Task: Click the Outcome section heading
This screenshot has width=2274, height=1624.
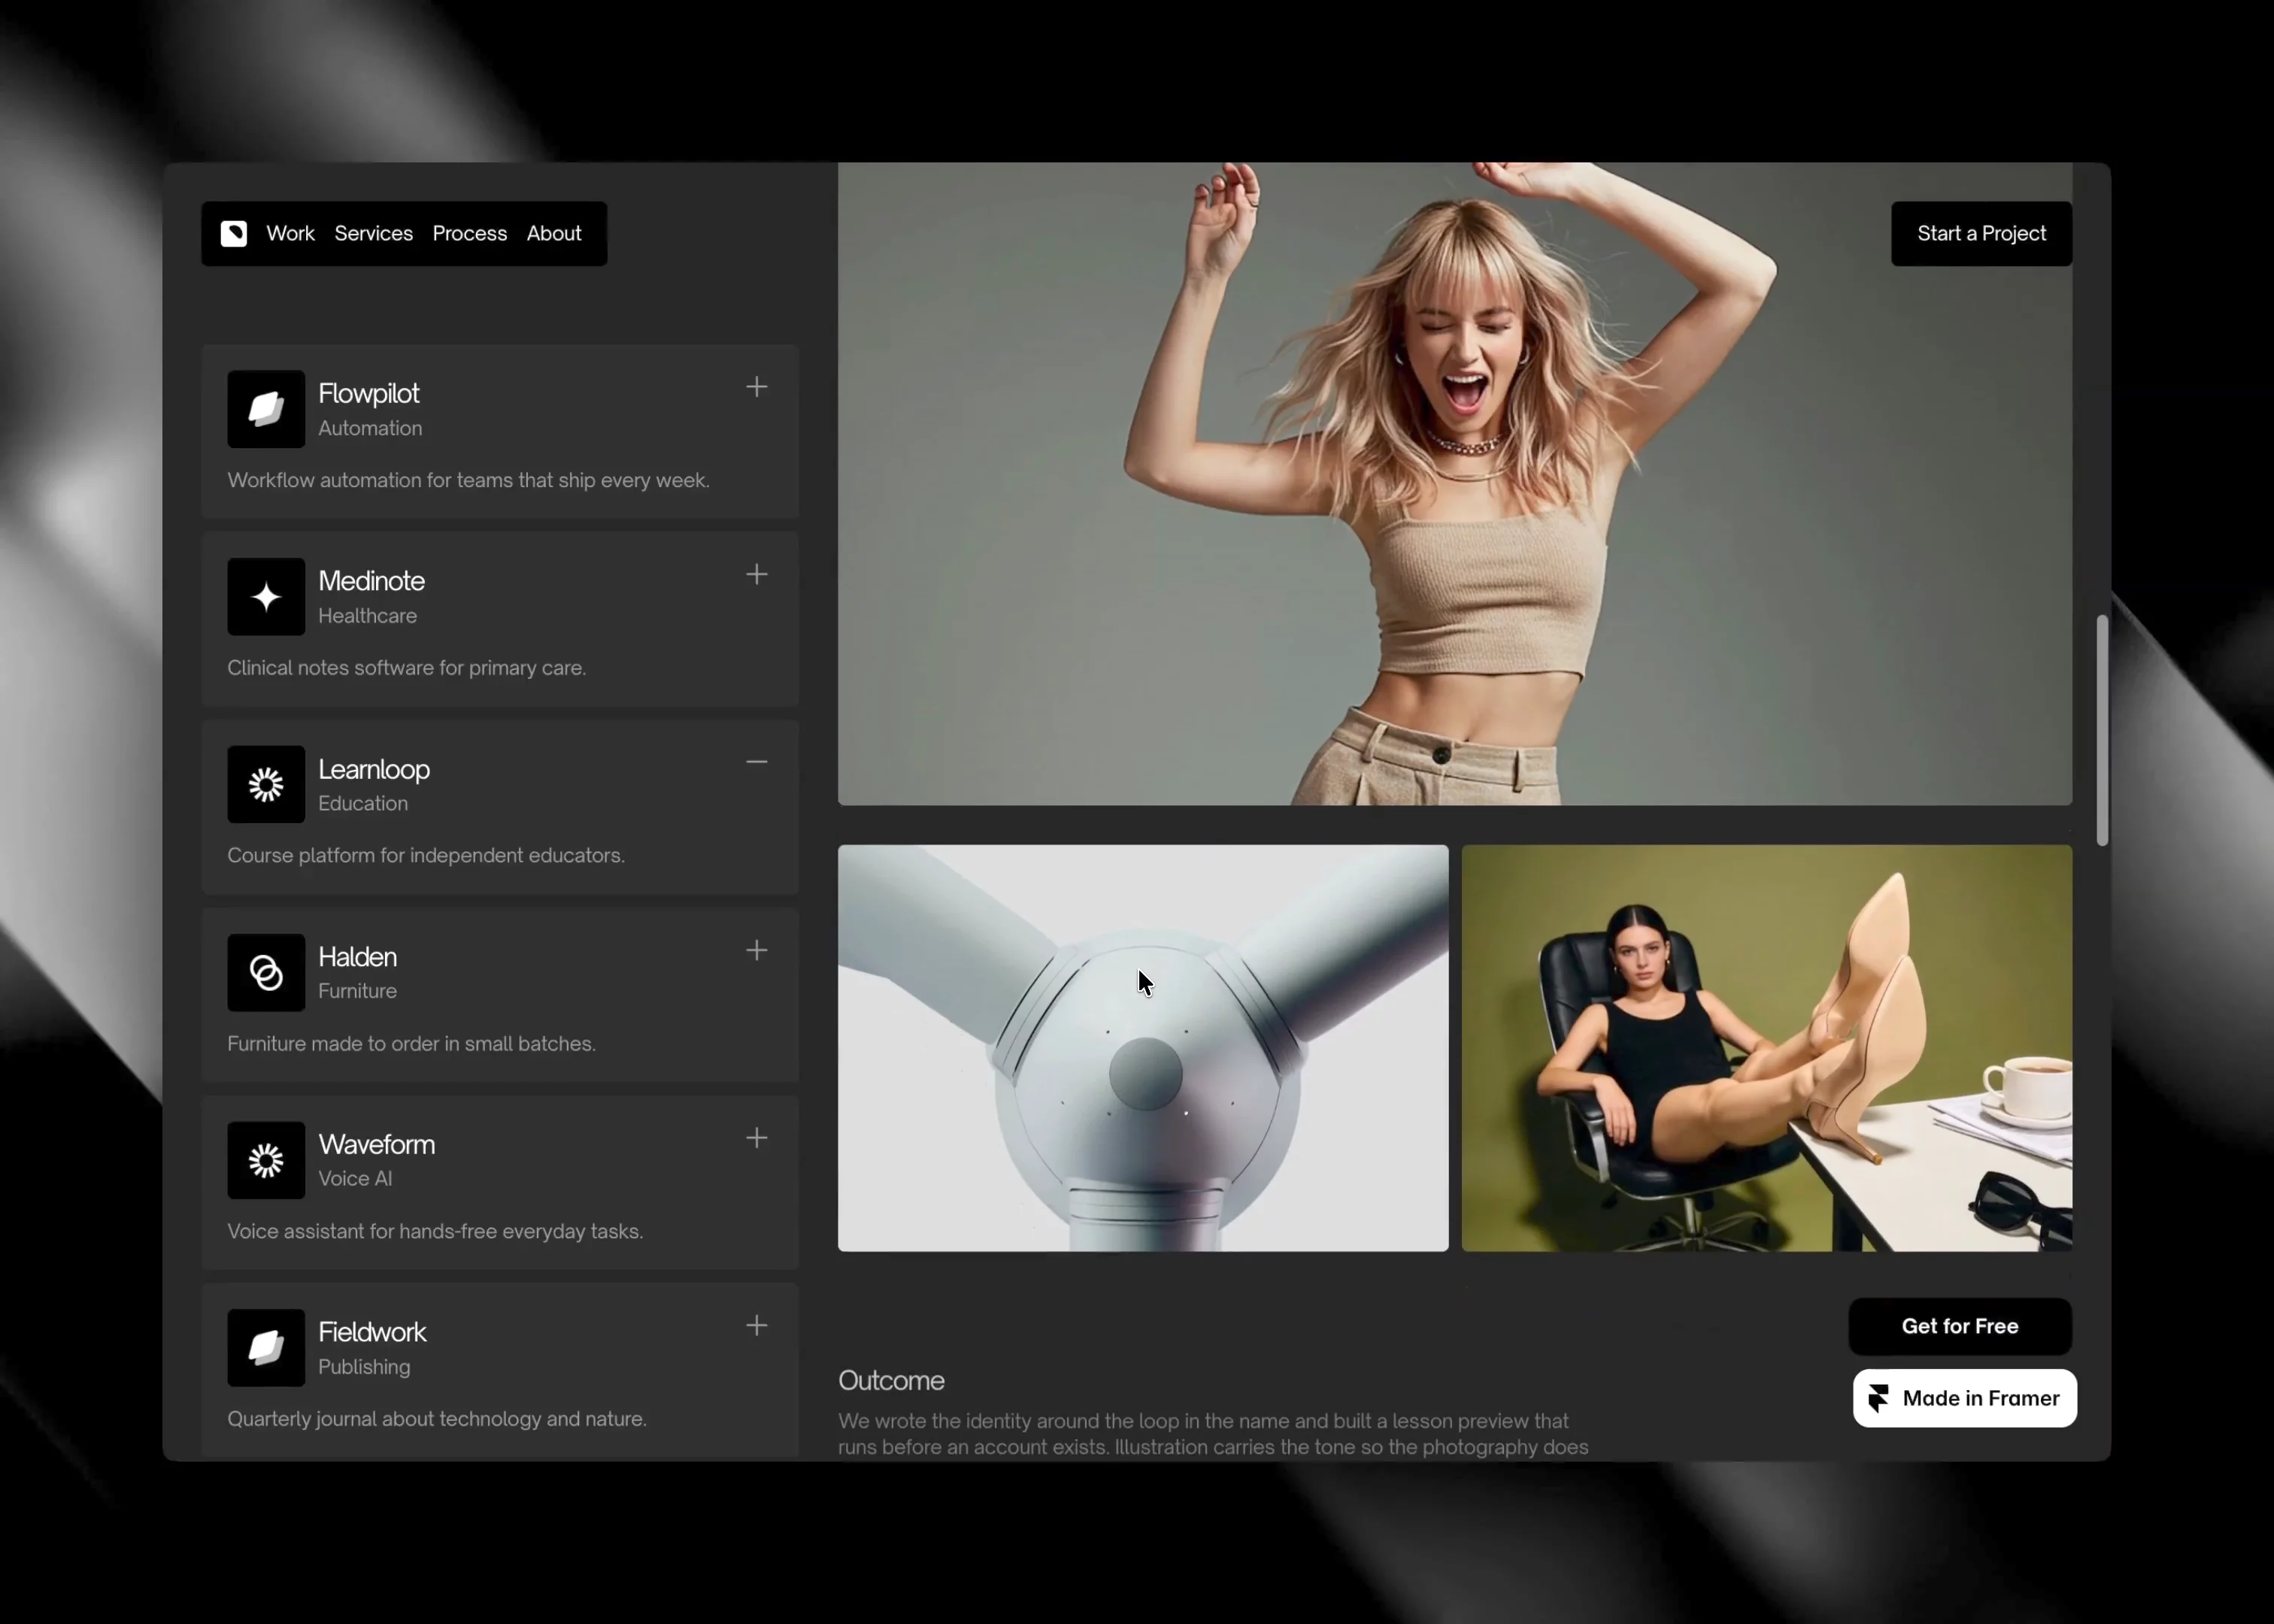Action: click(891, 1381)
